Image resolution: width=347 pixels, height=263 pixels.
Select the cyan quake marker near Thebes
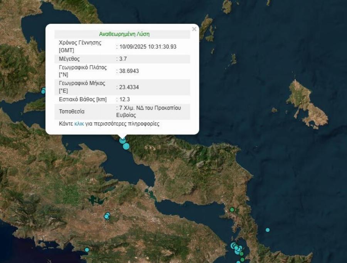pyautogui.click(x=107, y=216)
